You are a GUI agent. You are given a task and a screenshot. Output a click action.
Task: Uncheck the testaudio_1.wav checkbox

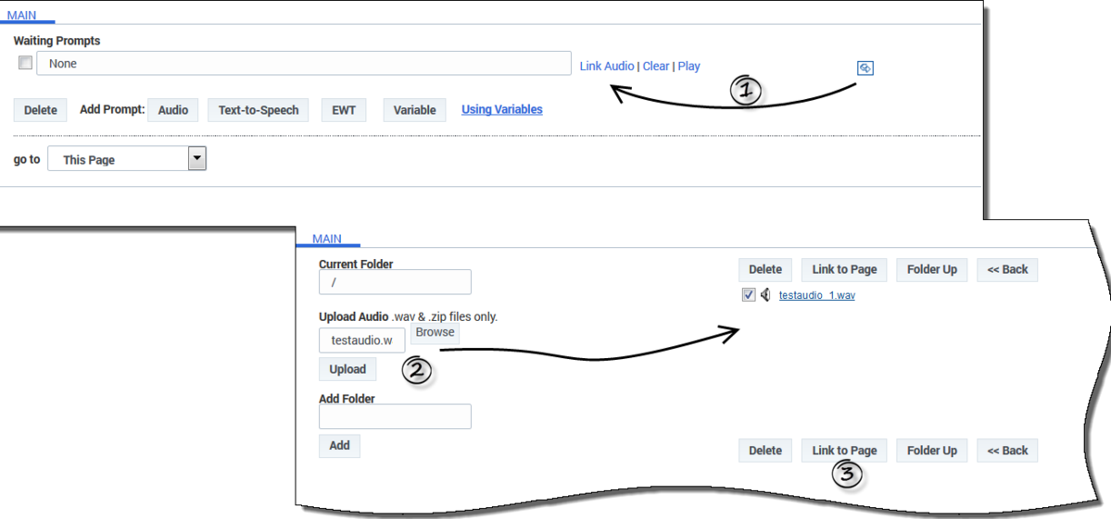pyautogui.click(x=748, y=295)
